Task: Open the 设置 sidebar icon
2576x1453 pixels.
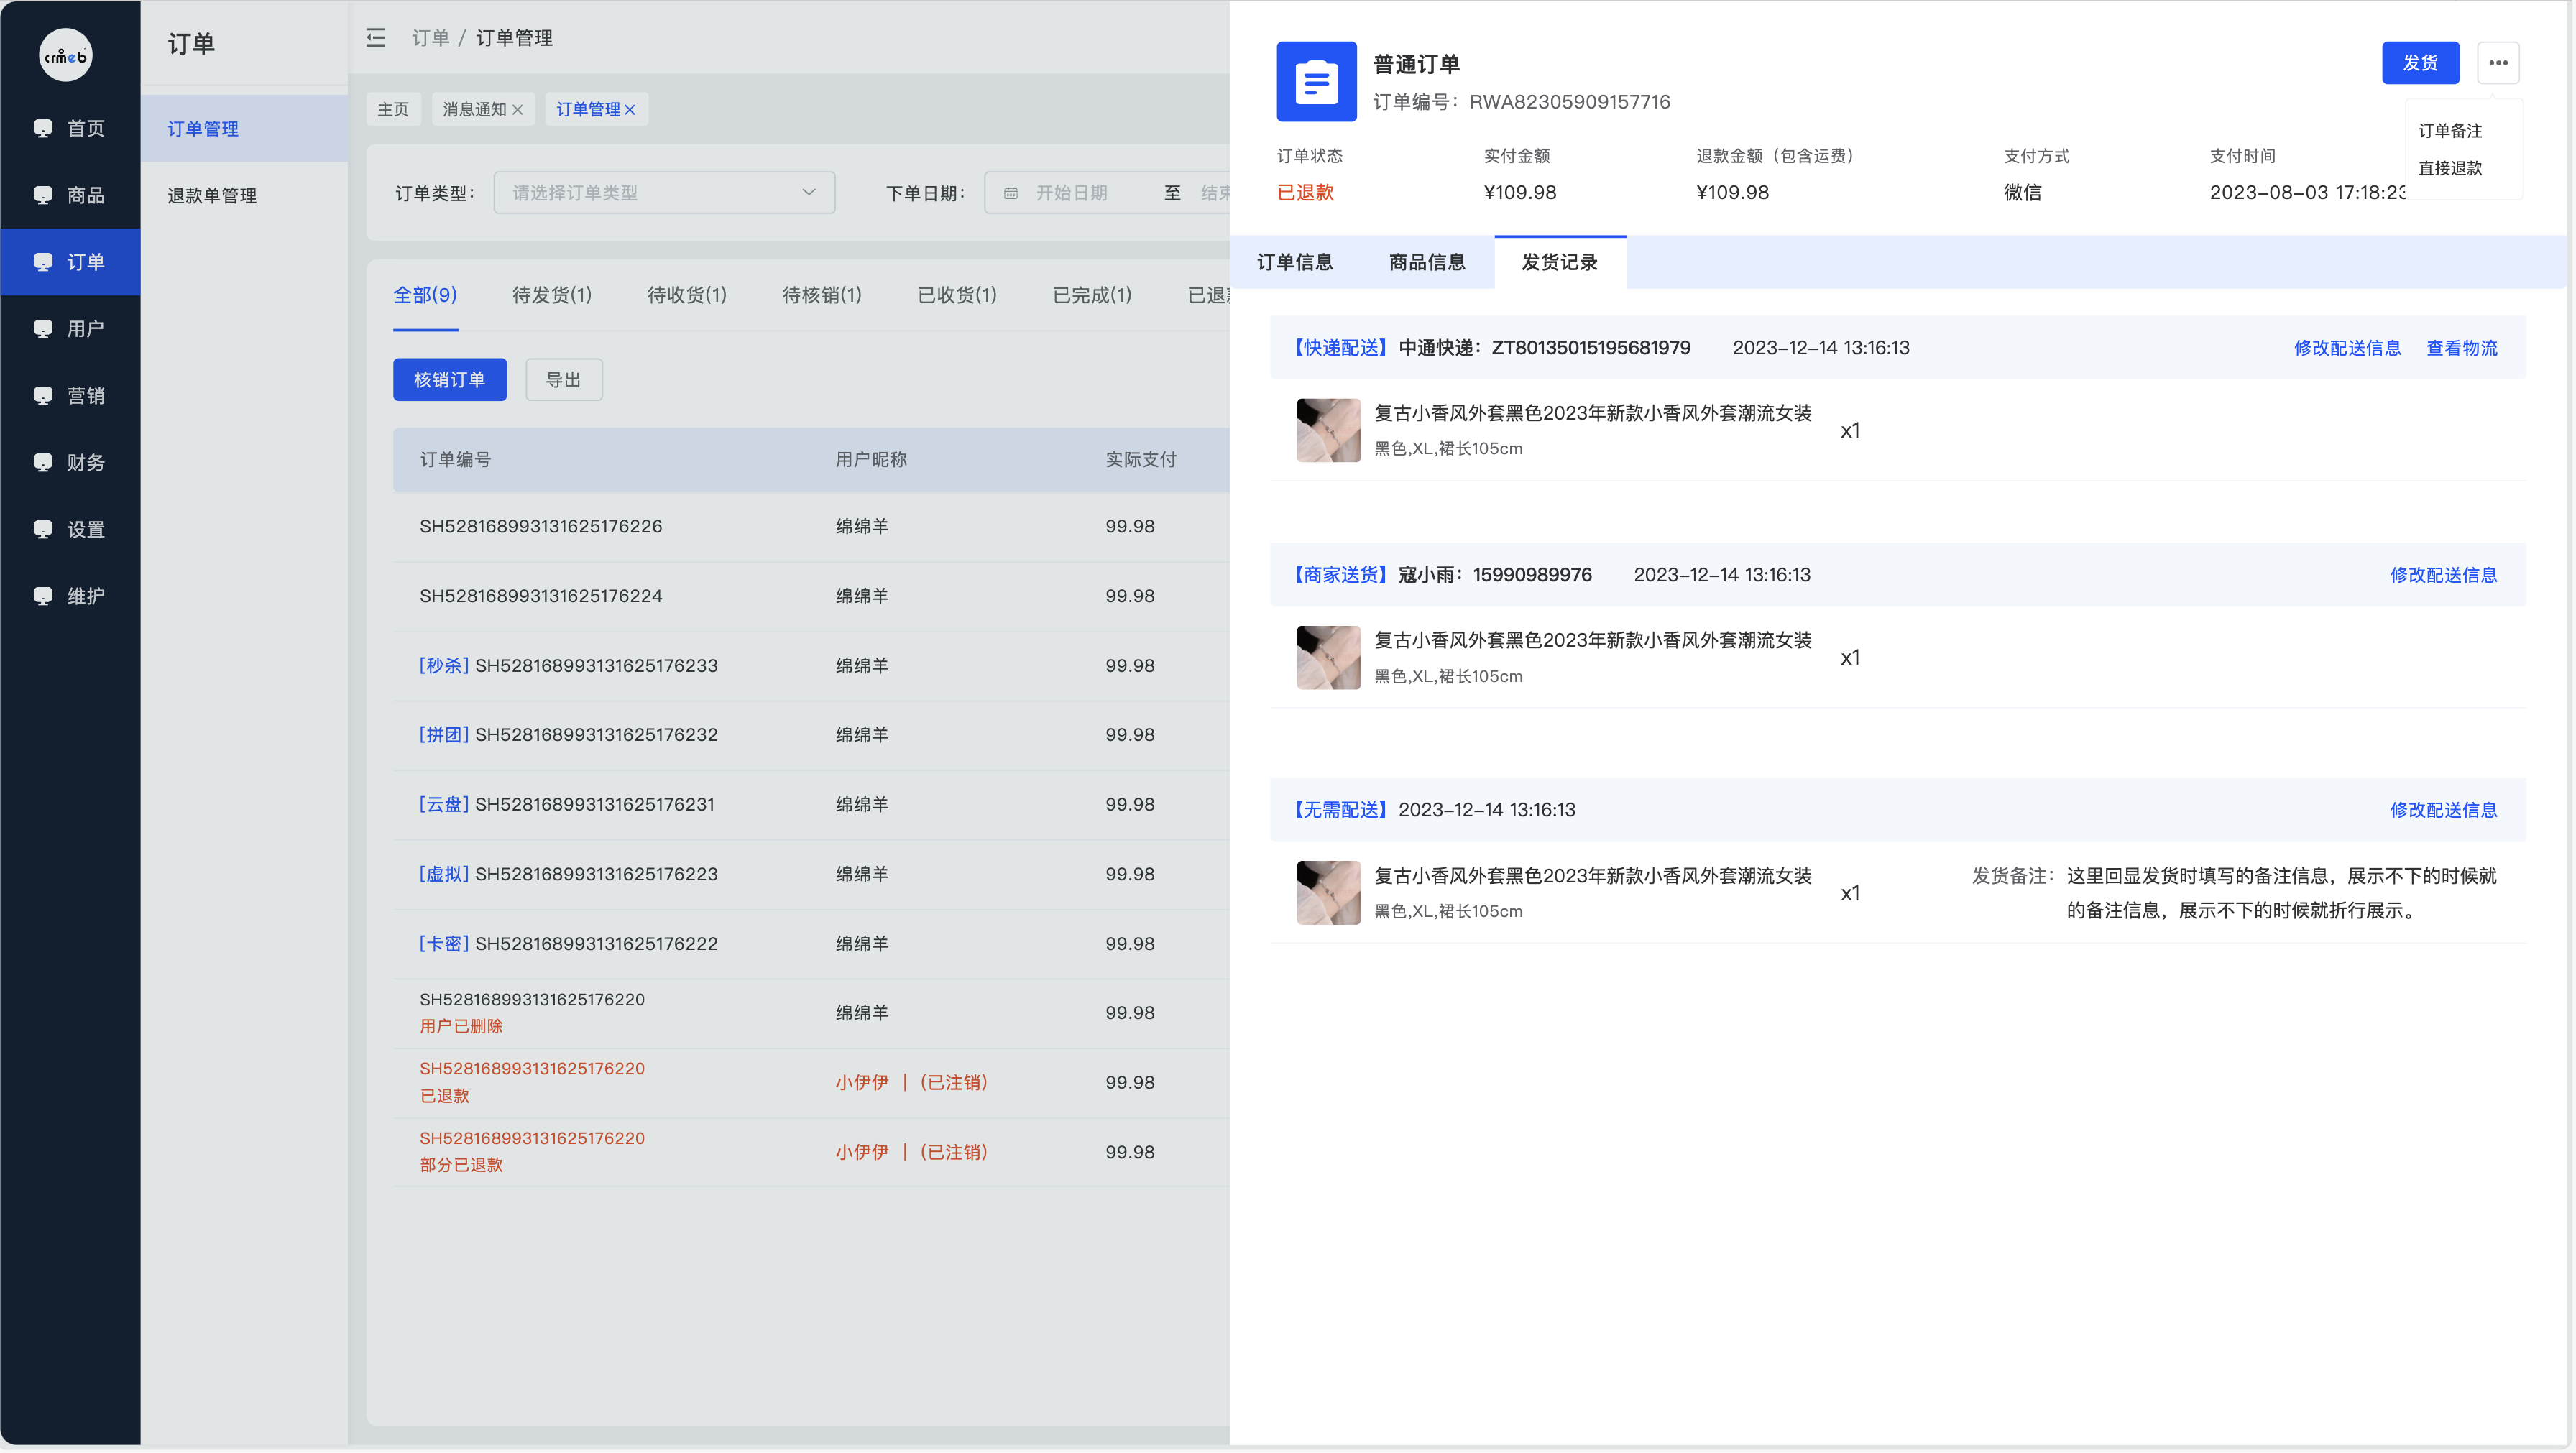Action: [x=43, y=530]
